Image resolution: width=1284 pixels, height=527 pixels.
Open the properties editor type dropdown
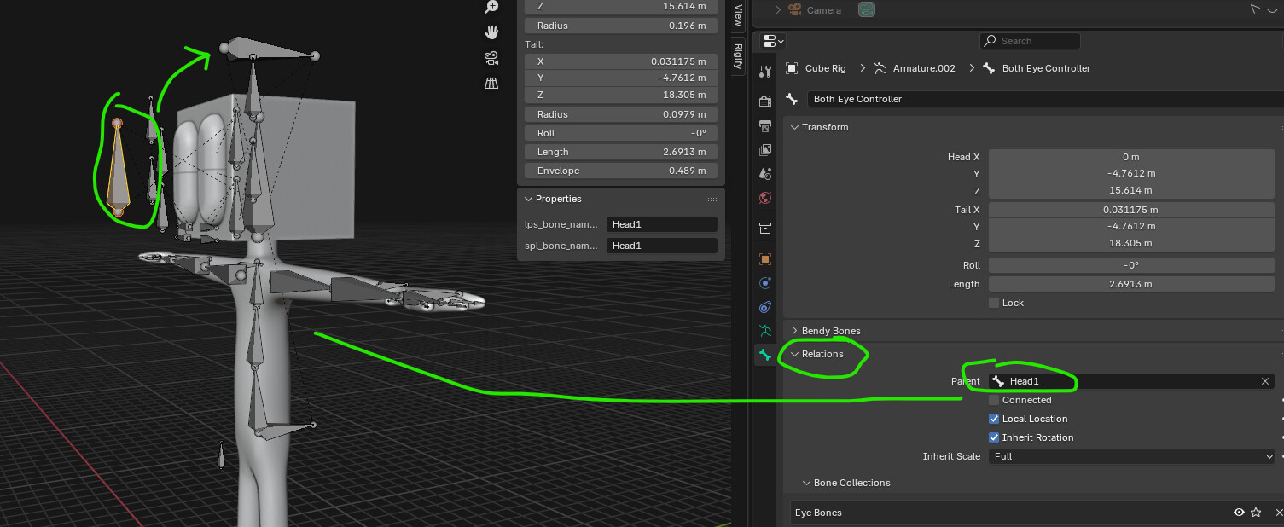point(773,40)
